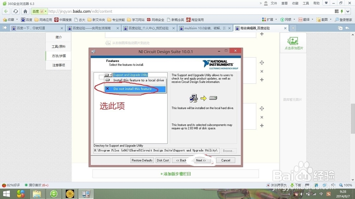Screen dimensions: 355x199
Task: Open the 查看 menu
Action: point(284,3)
